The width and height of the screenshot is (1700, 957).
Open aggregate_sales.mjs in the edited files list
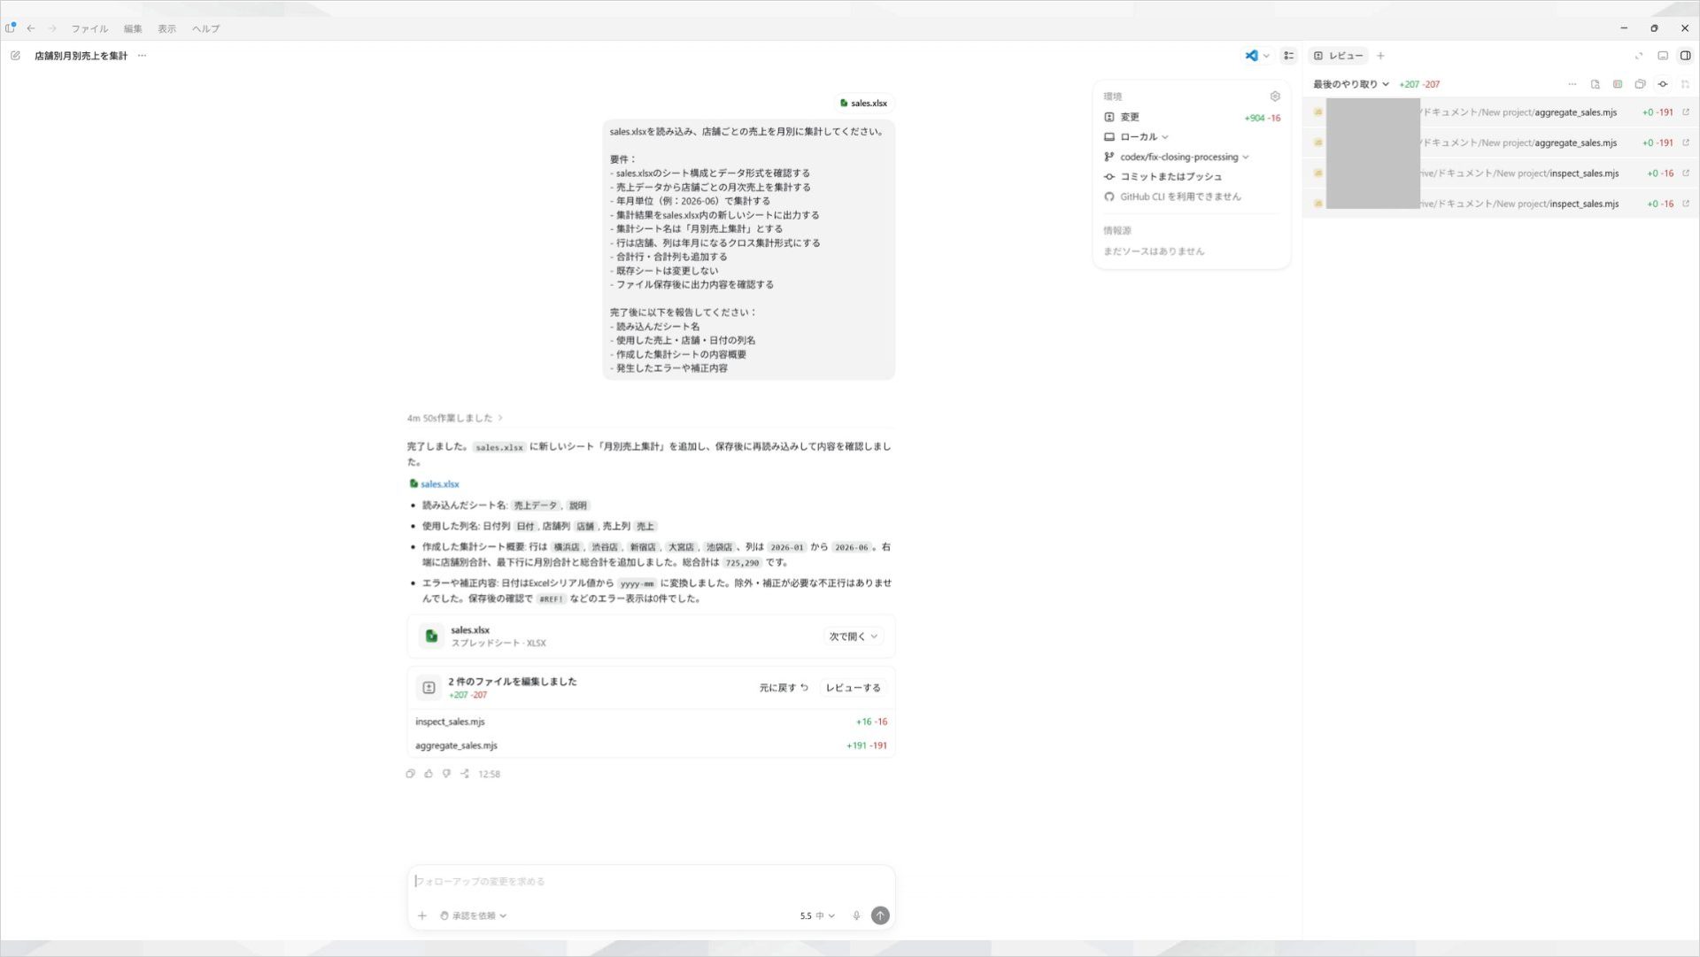[651, 745]
